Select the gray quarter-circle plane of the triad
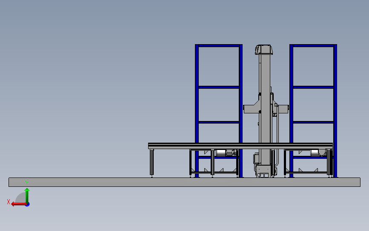 coord(21,197)
